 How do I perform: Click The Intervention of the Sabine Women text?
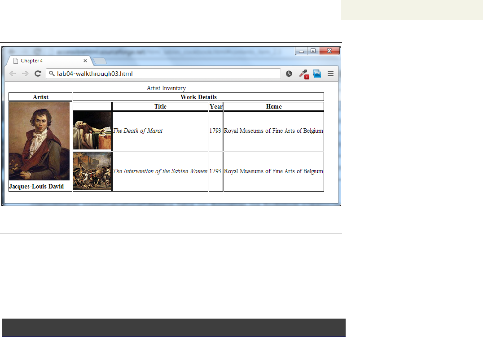[160, 171]
